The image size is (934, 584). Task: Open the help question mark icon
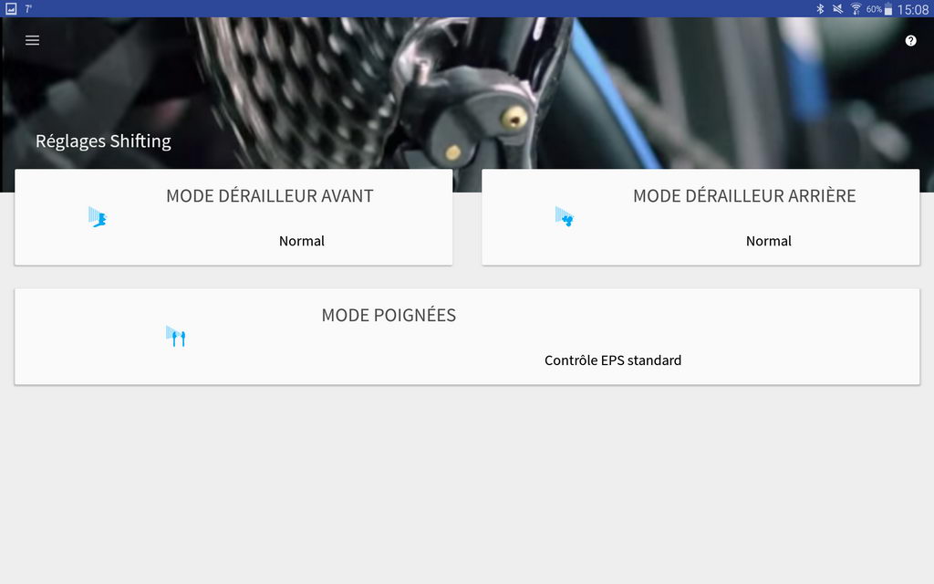tap(911, 40)
